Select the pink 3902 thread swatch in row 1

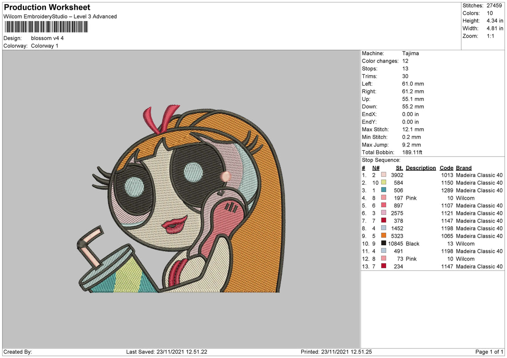384,175
